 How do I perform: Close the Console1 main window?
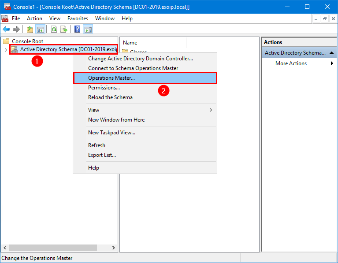coord(327,7)
